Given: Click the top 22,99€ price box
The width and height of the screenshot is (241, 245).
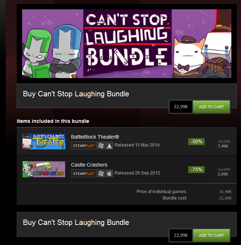Looking at the screenshot, I should (x=181, y=107).
